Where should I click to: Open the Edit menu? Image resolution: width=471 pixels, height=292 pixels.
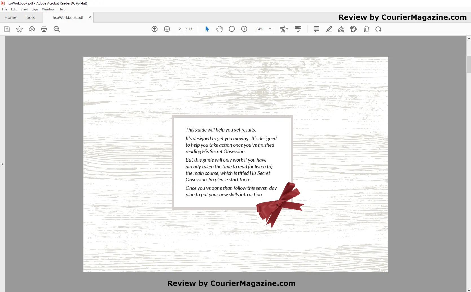[x=14, y=9]
